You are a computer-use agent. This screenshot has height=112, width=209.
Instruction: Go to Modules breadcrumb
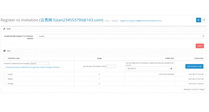click(x=115, y=21)
